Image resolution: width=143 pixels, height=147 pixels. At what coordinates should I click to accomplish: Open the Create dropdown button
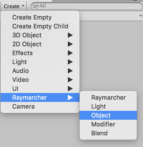(14, 6)
